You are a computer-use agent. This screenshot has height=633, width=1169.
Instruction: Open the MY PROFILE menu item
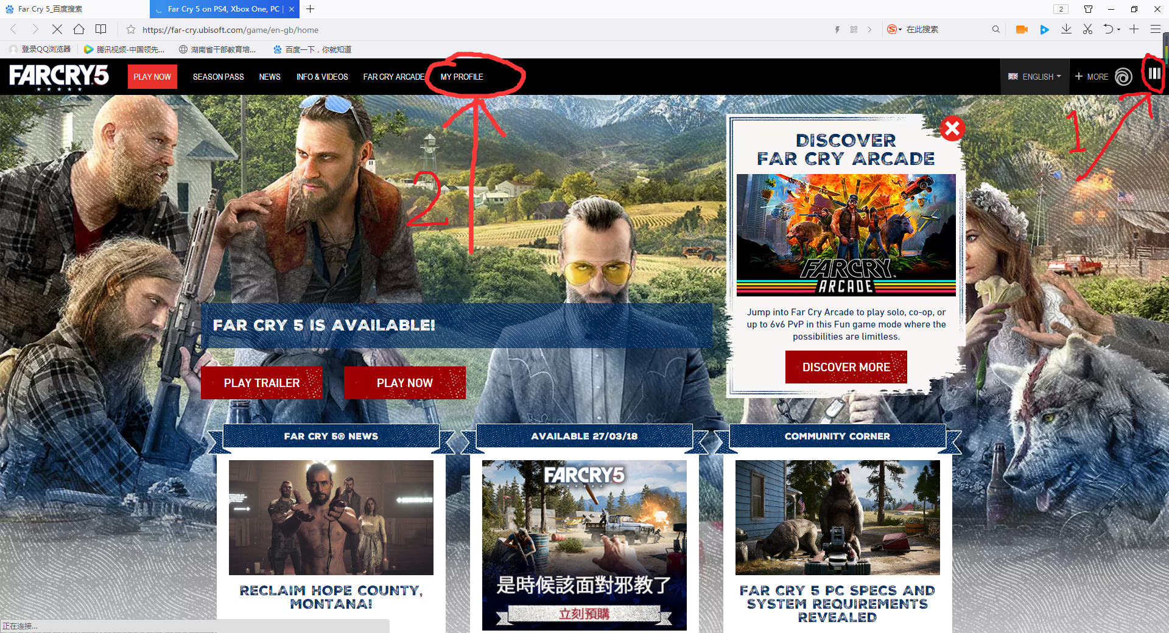click(462, 77)
